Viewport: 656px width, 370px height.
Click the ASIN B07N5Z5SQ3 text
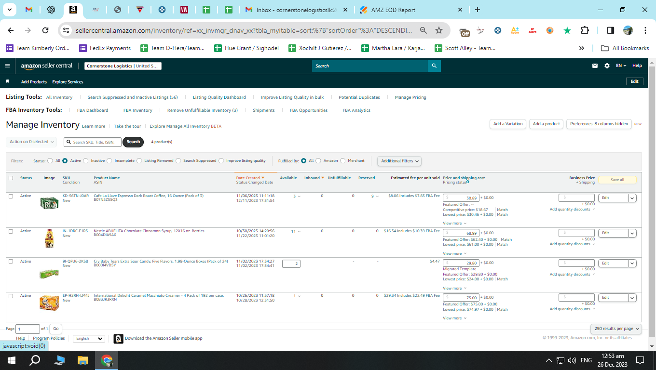106,199
